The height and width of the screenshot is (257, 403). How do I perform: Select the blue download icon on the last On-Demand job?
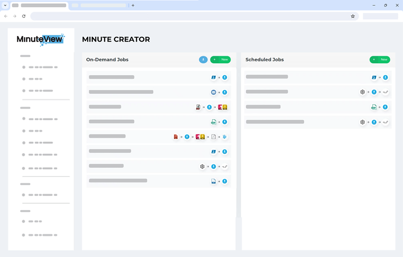(224, 180)
